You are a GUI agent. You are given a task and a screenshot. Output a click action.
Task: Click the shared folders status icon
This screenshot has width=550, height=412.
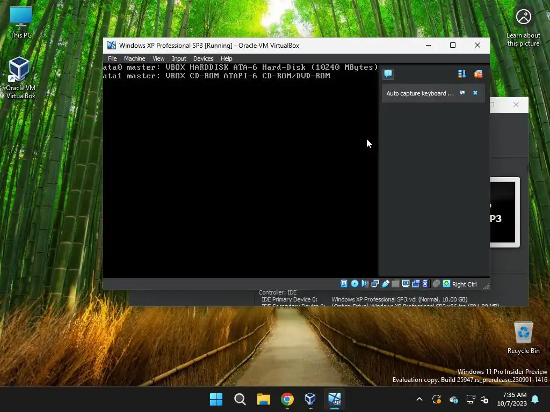pos(395,284)
